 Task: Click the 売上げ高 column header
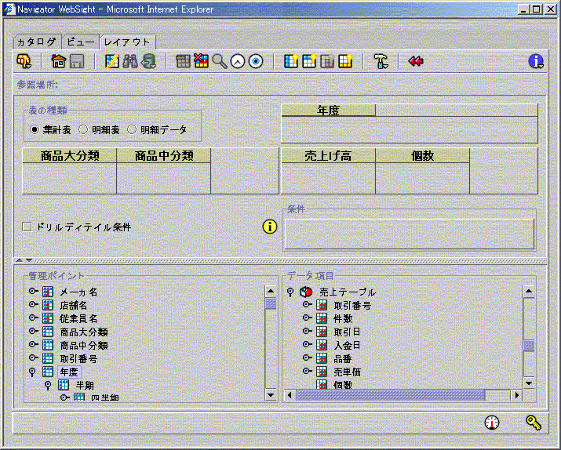click(328, 156)
